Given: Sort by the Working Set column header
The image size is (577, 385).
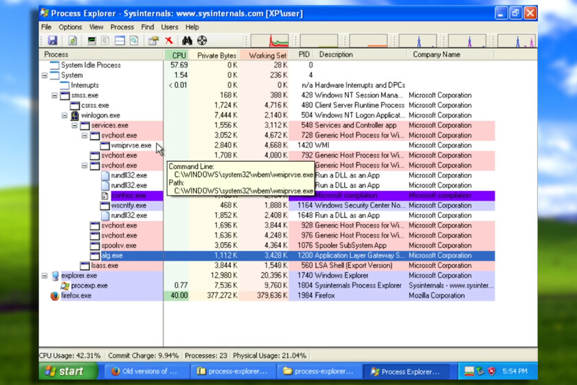Looking at the screenshot, I should click(x=267, y=55).
